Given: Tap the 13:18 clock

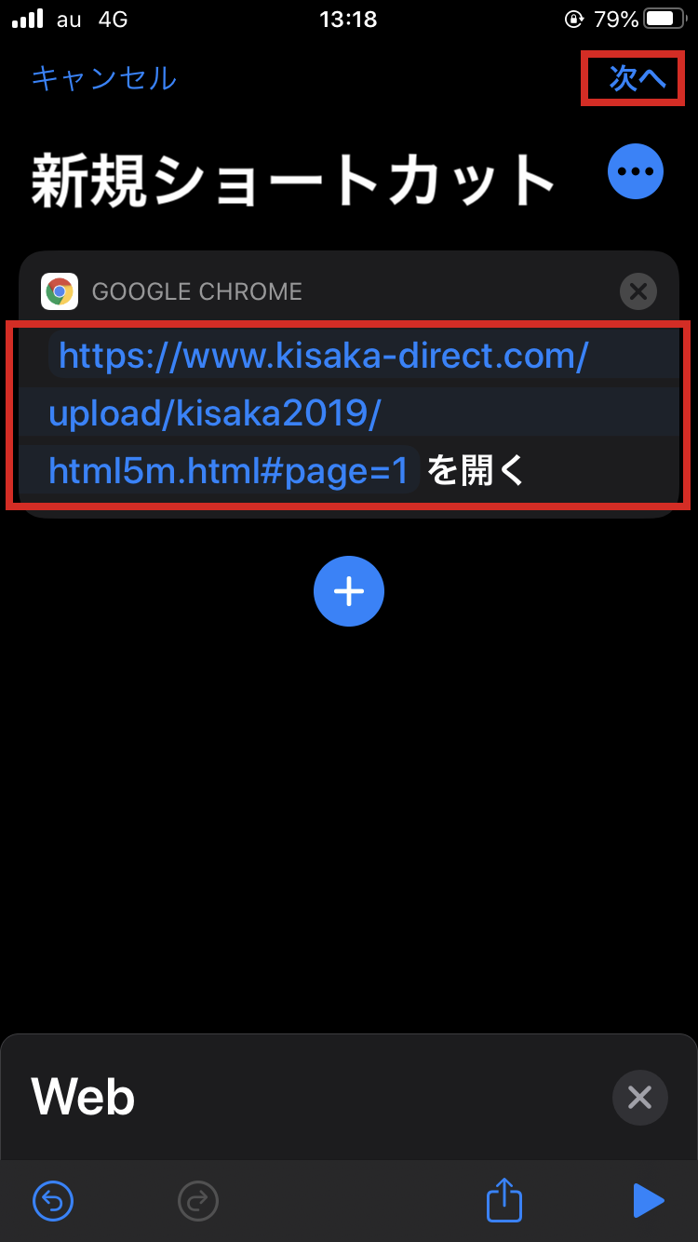Looking at the screenshot, I should (x=348, y=19).
